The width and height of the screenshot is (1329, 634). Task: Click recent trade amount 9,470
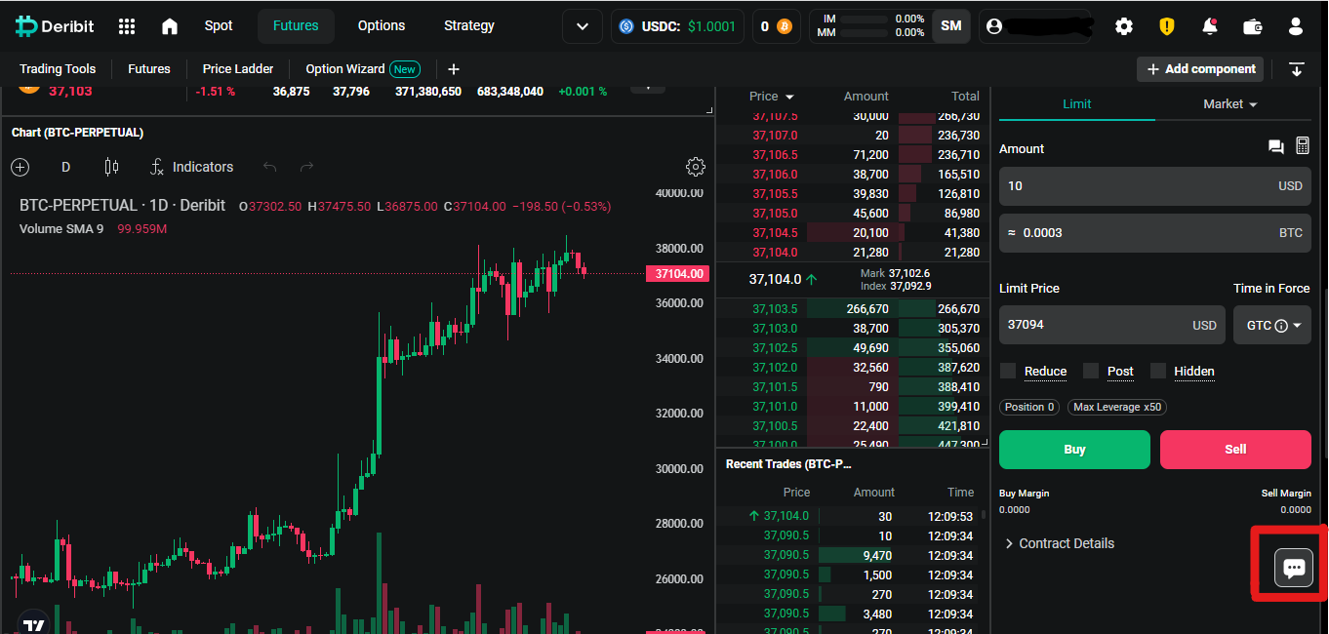tap(877, 555)
